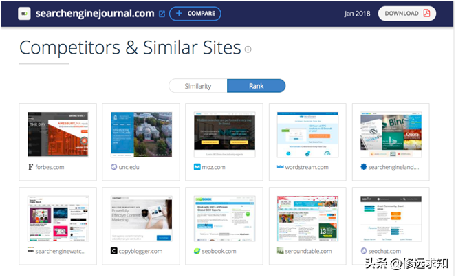Click the seroundtable favicon

(x=281, y=251)
